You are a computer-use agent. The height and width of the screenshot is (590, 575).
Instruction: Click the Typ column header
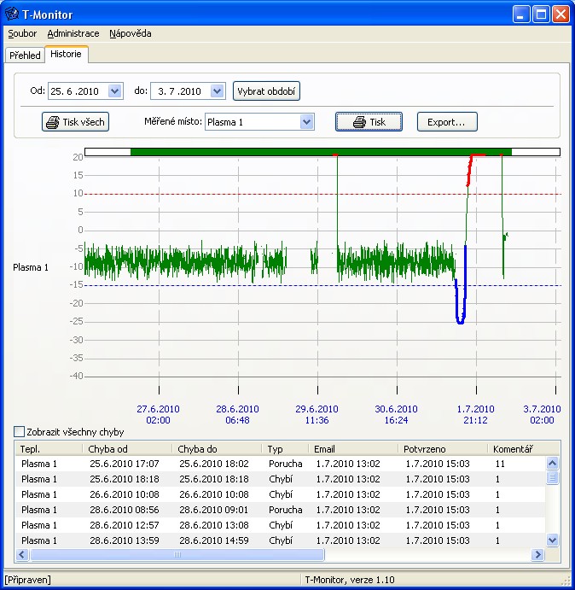(x=285, y=449)
